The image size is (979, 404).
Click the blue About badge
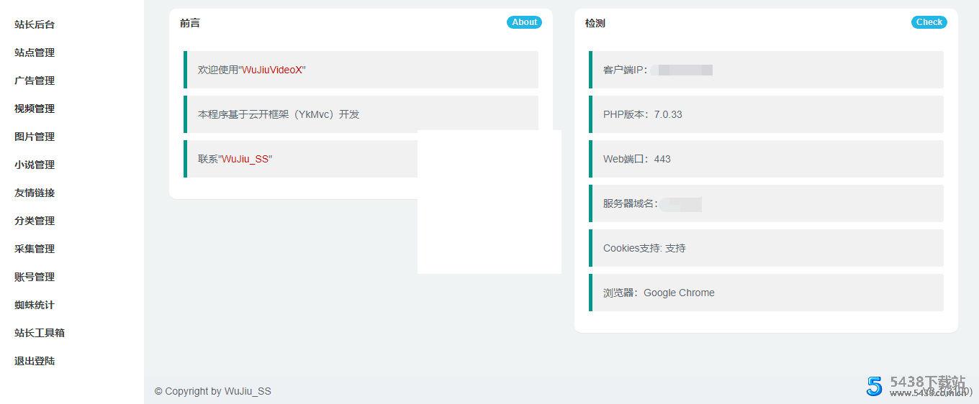point(524,22)
